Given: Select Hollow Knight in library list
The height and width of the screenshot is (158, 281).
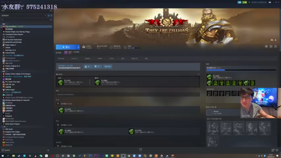Looking at the screenshot, I should [x=10, y=90].
